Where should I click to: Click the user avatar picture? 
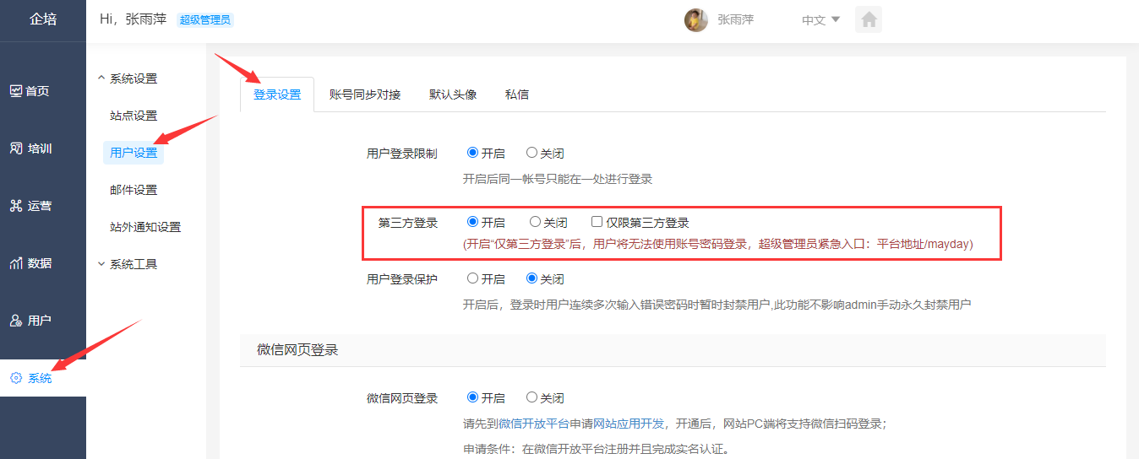click(695, 20)
